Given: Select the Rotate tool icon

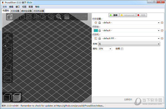Looking at the screenshot, I should tap(7, 58).
